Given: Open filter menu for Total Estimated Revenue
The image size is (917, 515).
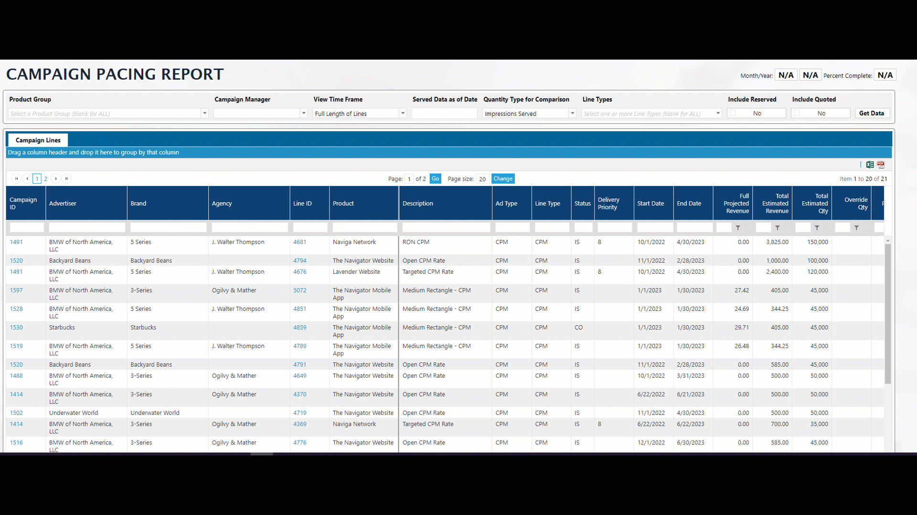Looking at the screenshot, I should (778, 228).
